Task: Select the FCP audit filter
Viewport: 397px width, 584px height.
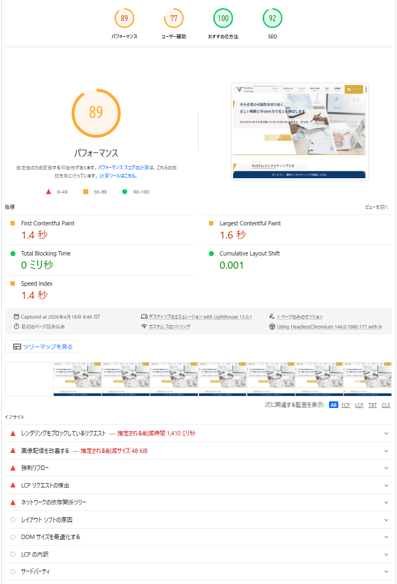Action: click(x=345, y=405)
